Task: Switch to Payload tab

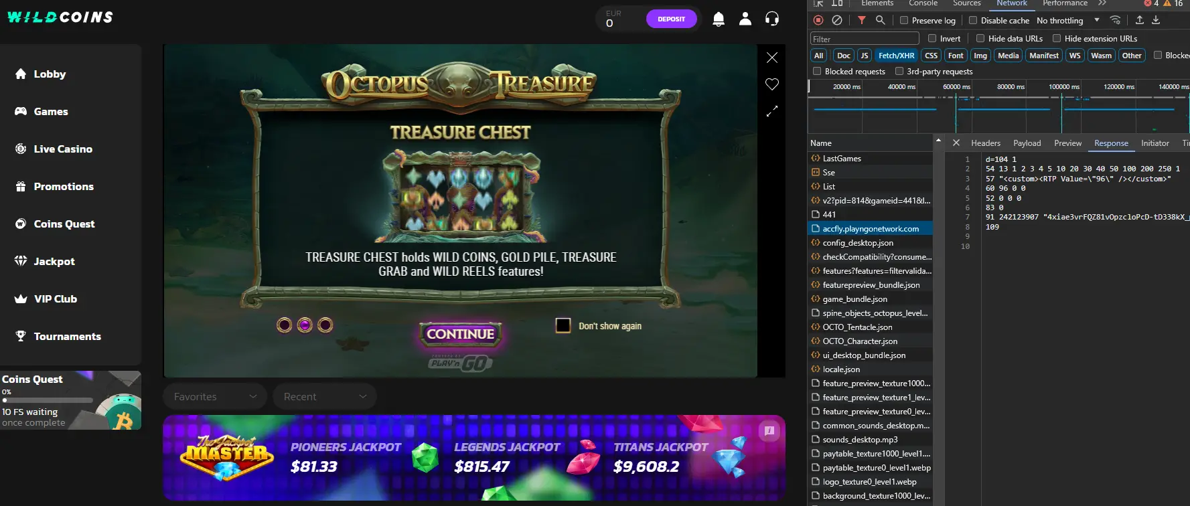Action: click(x=1027, y=143)
